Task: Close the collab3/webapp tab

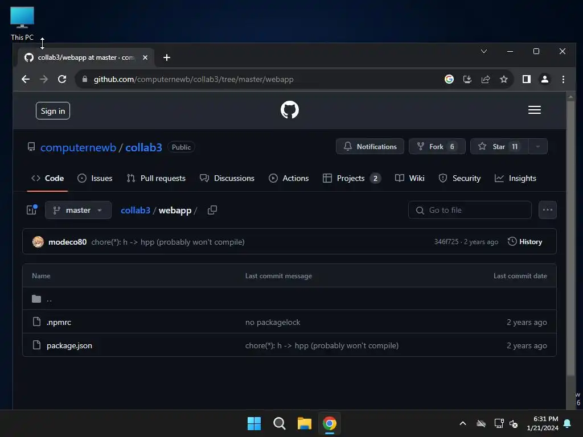Action: pos(145,57)
